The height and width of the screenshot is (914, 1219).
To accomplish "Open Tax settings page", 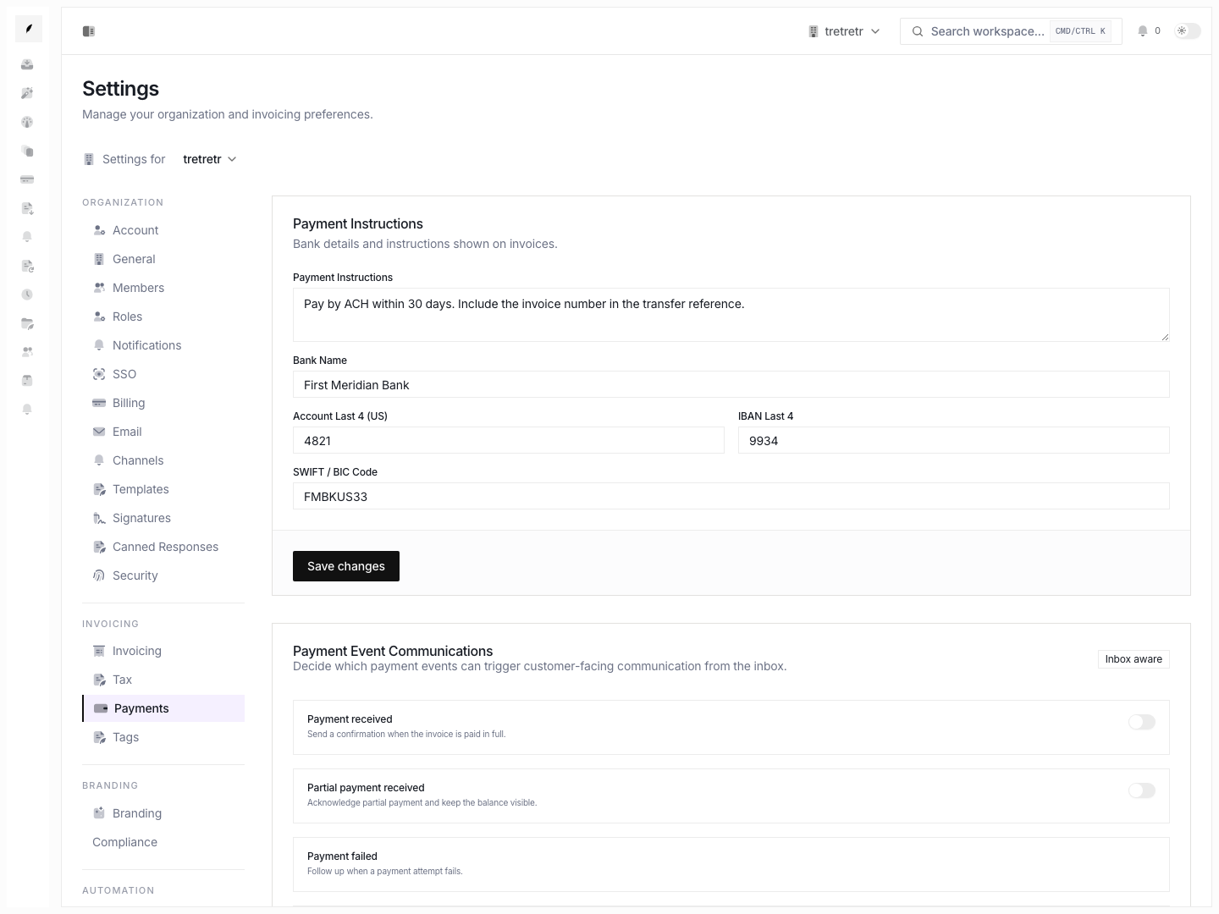I will [x=163, y=680].
